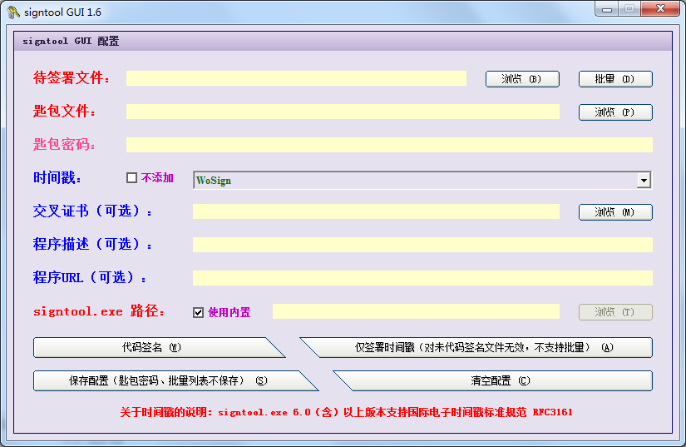Click the signtool app icon in title bar
Screen dimensions: 686x447
(x=13, y=12)
